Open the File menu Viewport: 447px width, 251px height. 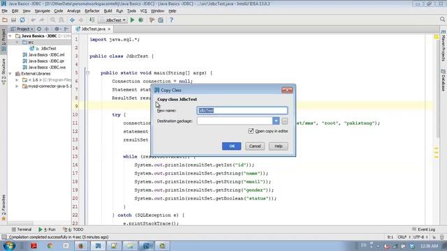click(5, 11)
